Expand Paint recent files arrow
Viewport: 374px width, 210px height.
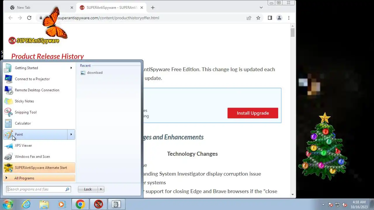click(71, 134)
